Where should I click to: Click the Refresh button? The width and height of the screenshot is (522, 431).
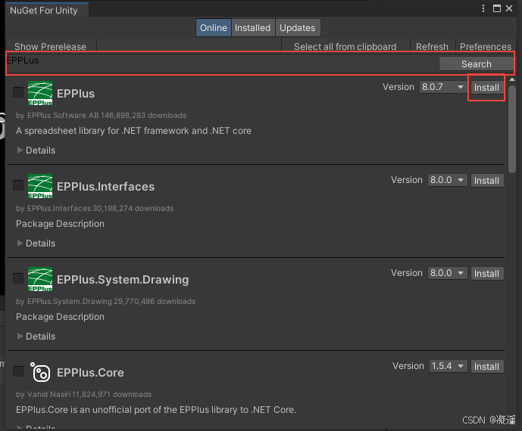432,47
